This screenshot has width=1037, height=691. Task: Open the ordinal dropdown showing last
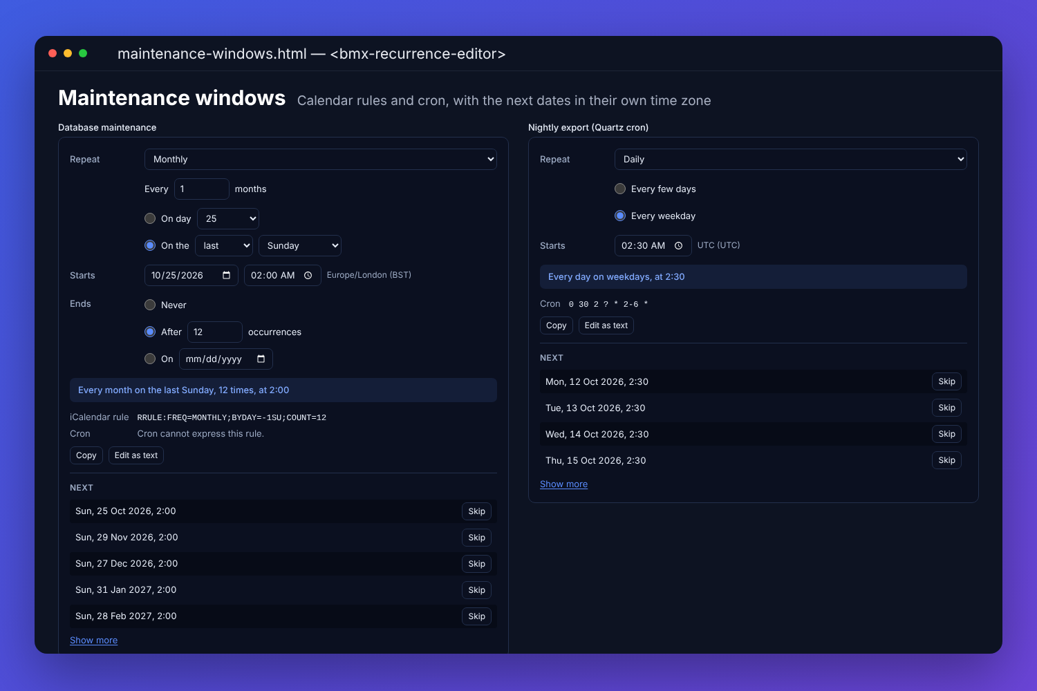click(x=224, y=245)
